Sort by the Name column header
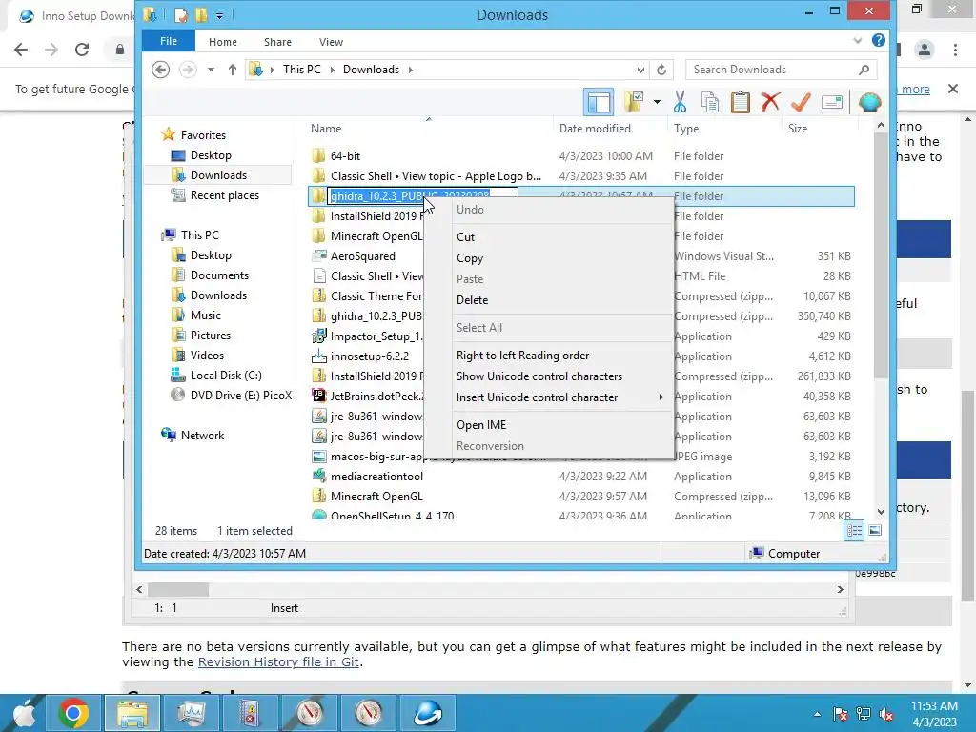This screenshot has width=976, height=732. point(428,129)
